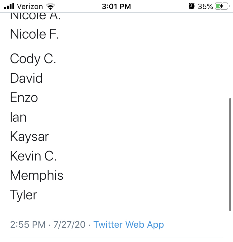
Task: Tap the 2:55 PM tweet timestamp
Action: click(x=28, y=225)
